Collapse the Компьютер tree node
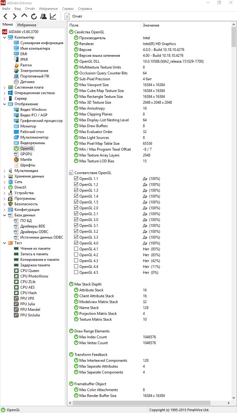Viewport: 237px width, 413px height. pos(4,37)
